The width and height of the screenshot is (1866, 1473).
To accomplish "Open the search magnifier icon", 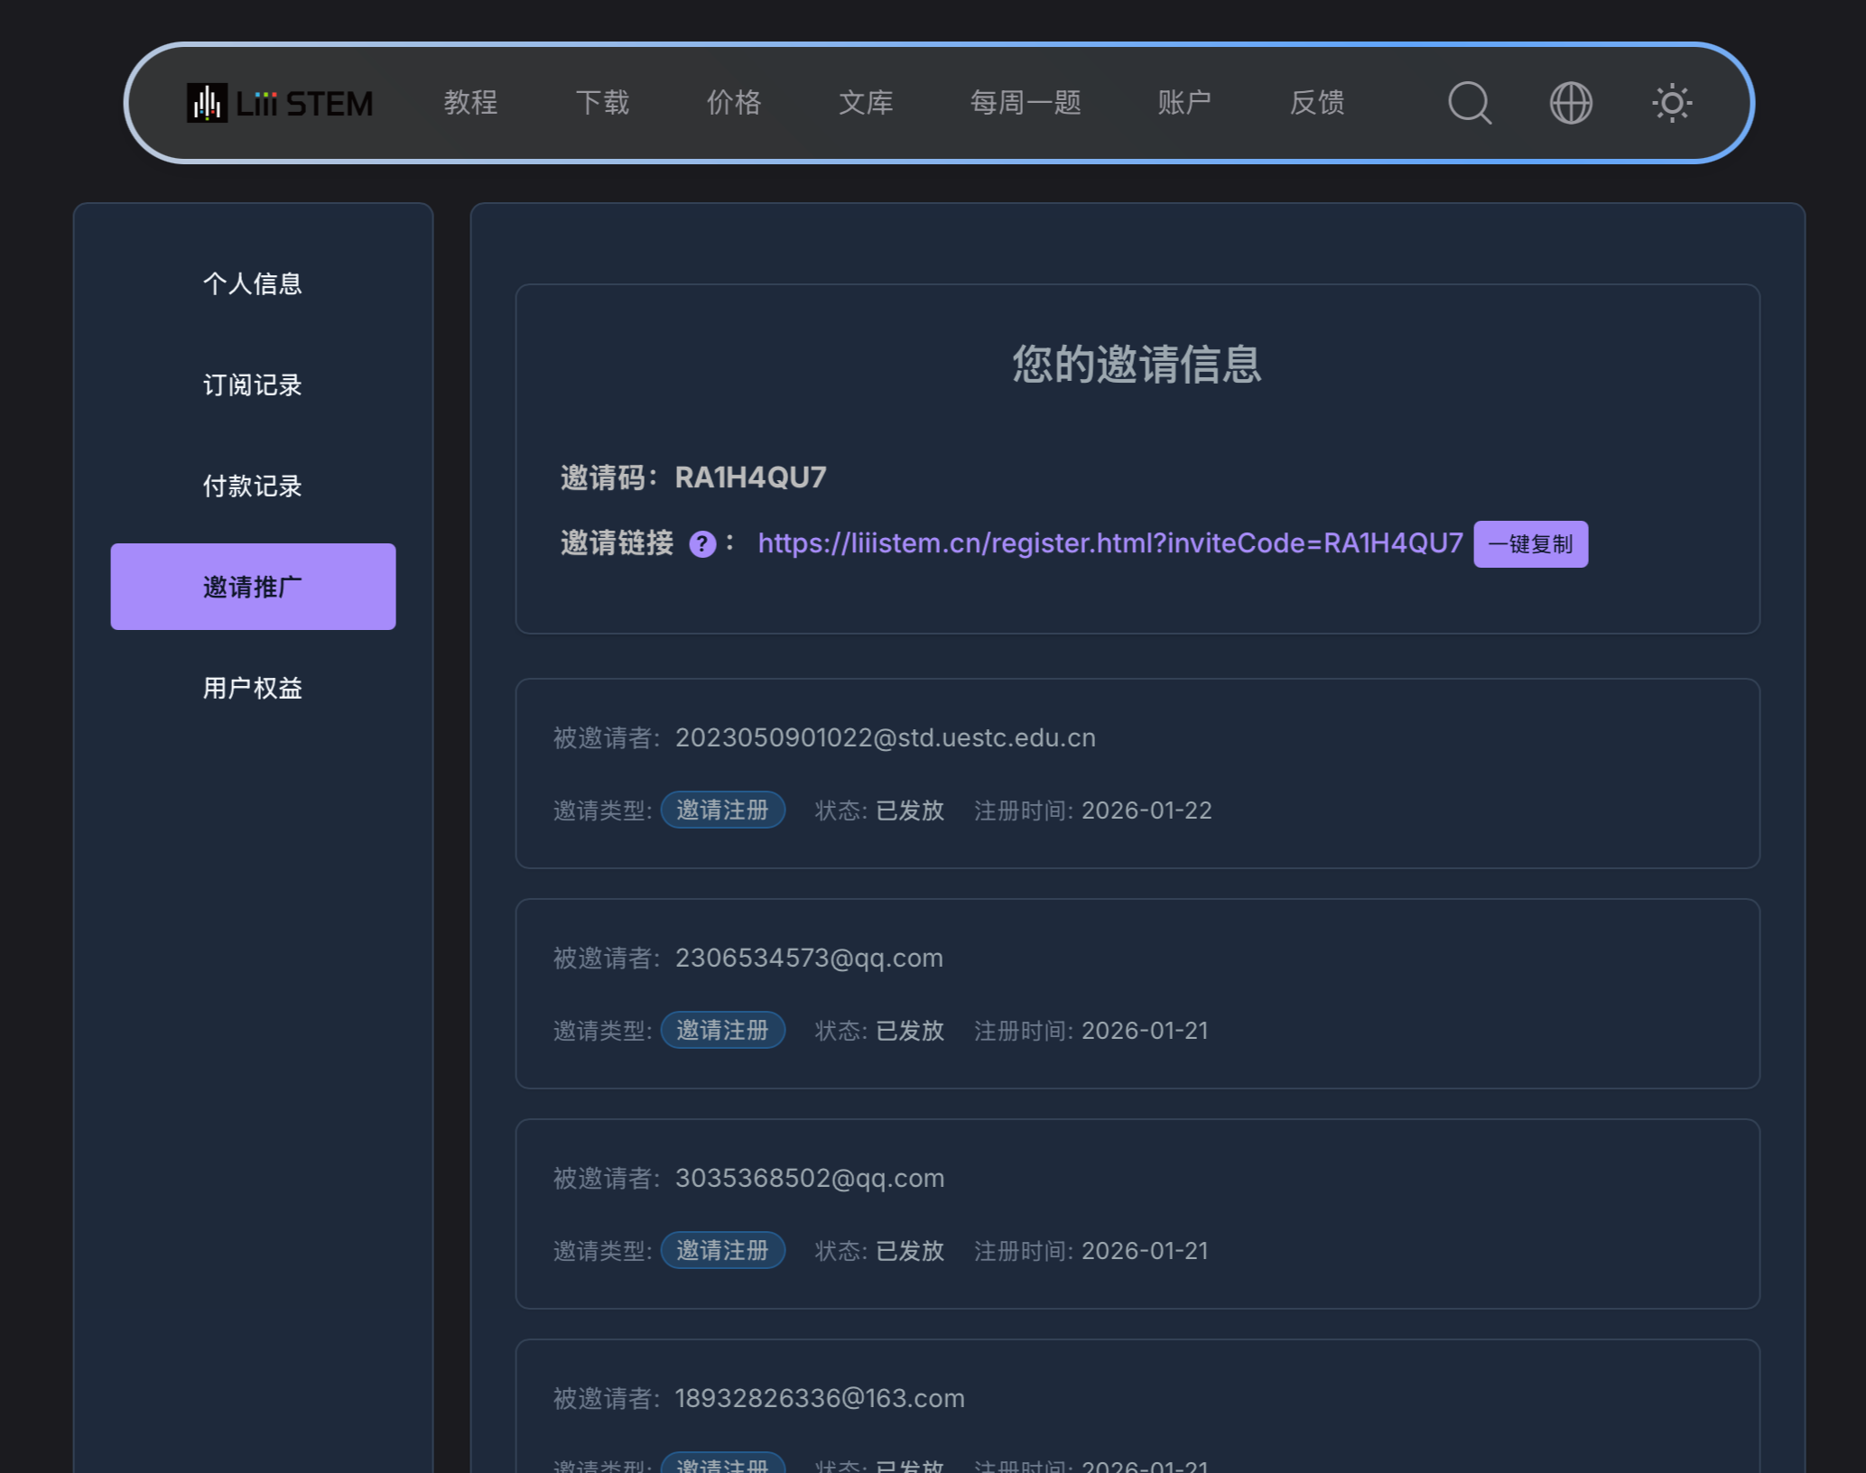I will [x=1470, y=103].
